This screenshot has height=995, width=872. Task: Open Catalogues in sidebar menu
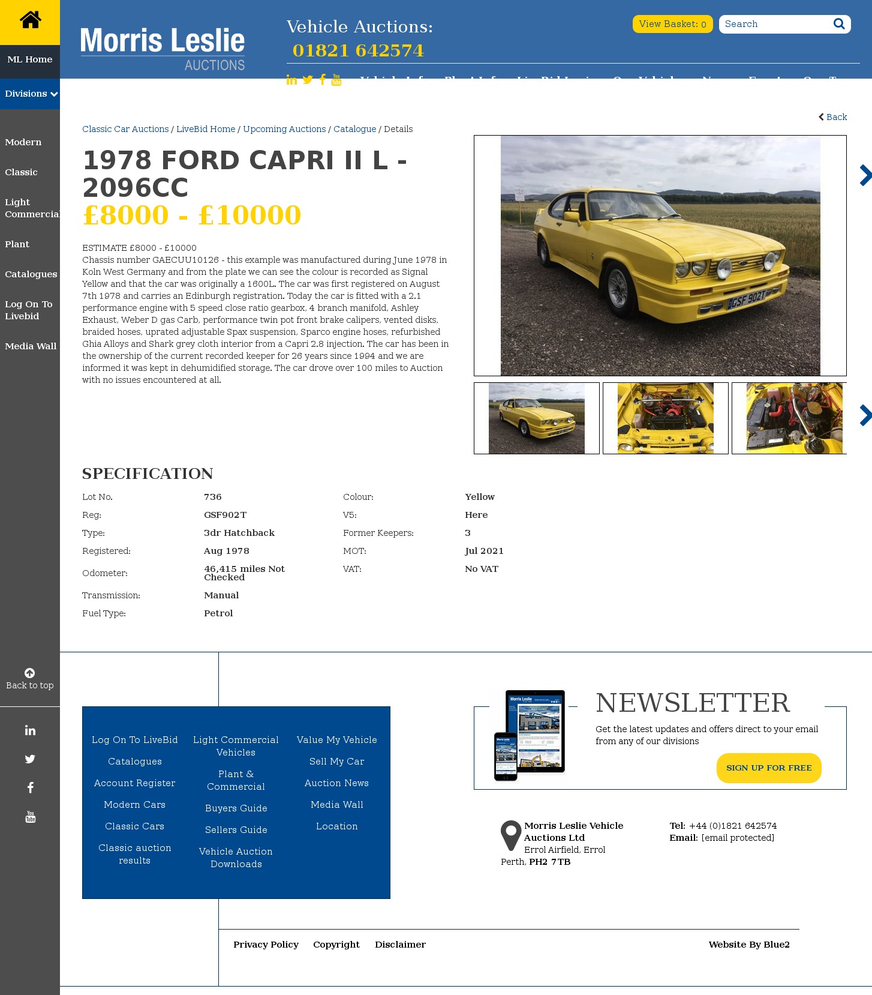coord(31,274)
